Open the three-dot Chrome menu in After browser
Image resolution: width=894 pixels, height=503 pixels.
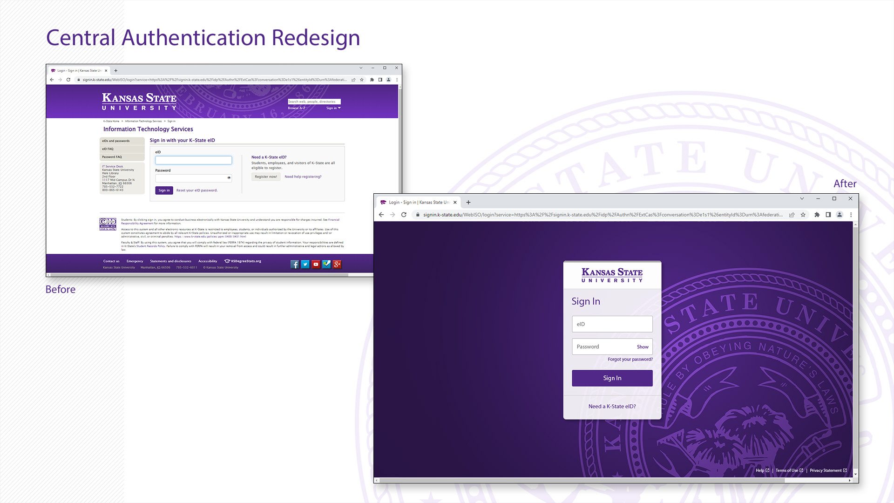pos(851,215)
